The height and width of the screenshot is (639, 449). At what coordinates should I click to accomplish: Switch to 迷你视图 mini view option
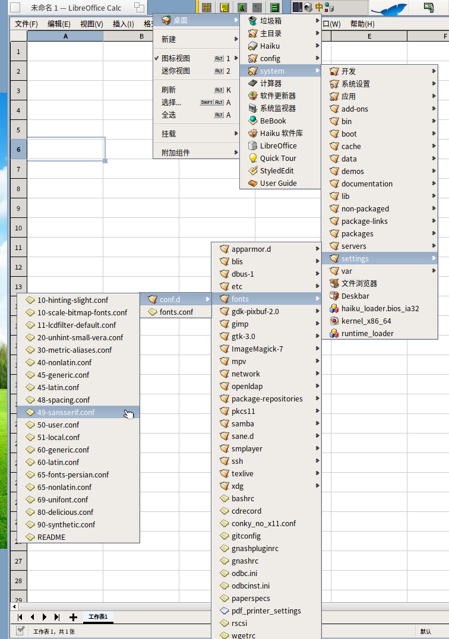[196, 71]
